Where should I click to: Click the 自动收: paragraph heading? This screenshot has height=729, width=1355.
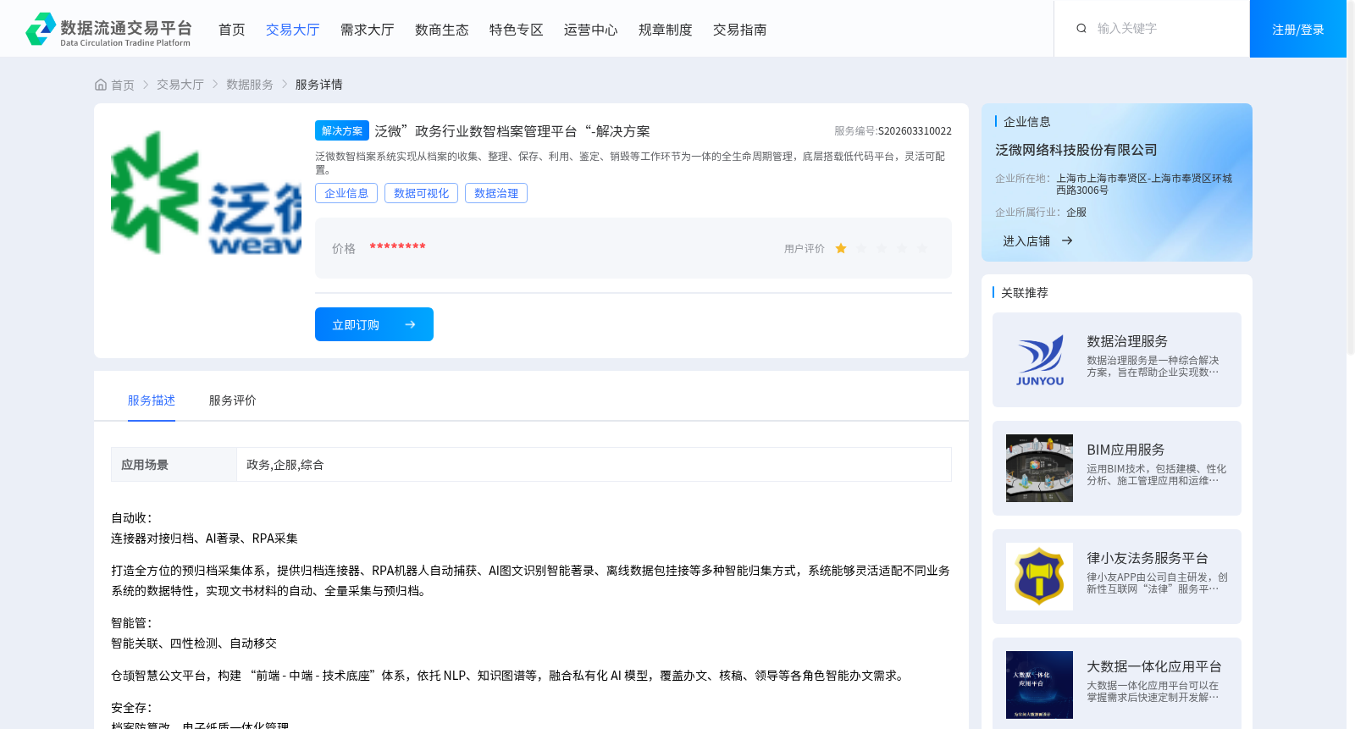(131, 518)
